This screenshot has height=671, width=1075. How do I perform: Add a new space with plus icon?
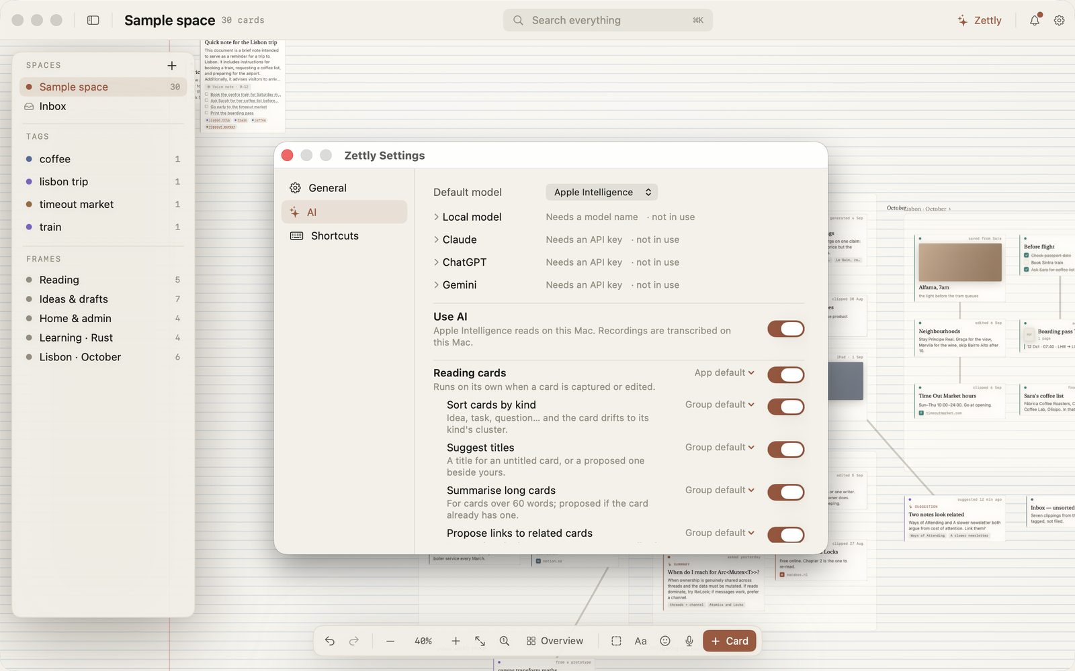pyautogui.click(x=172, y=65)
